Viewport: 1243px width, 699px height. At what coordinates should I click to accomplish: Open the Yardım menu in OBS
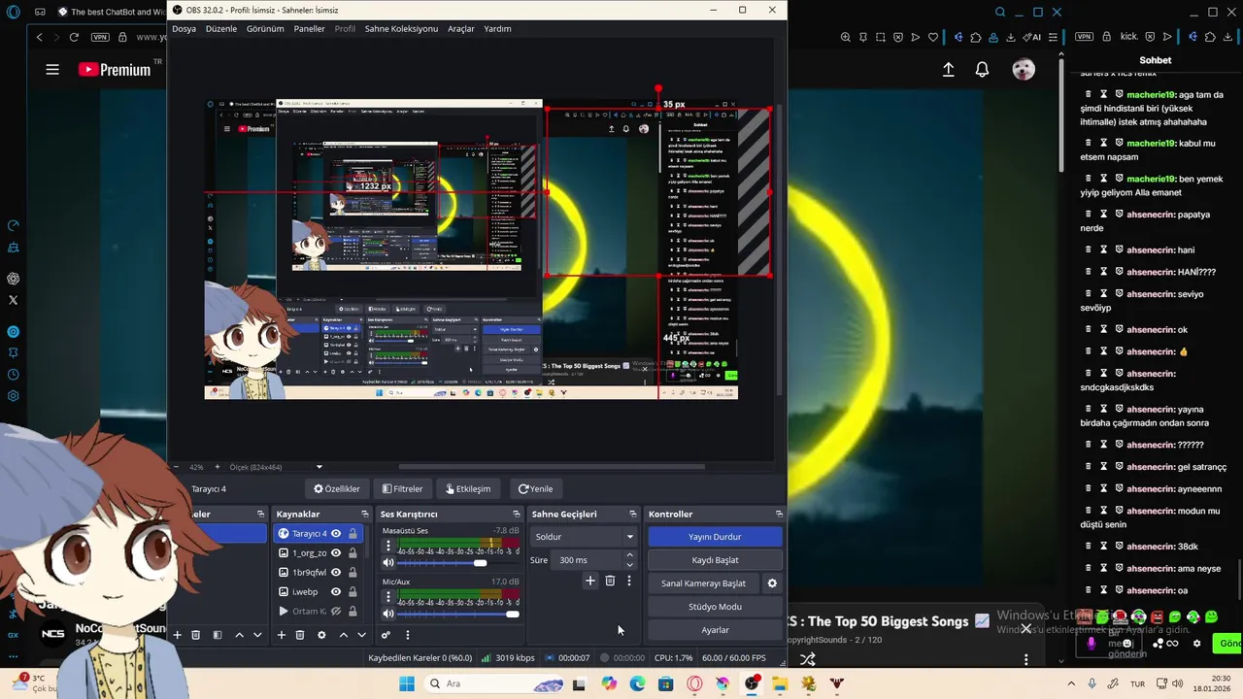(497, 29)
